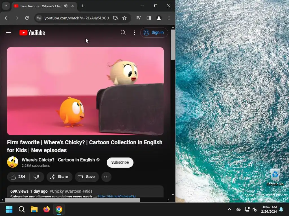Go back to previous page
The image size is (289, 216).
pyautogui.click(x=7, y=18)
